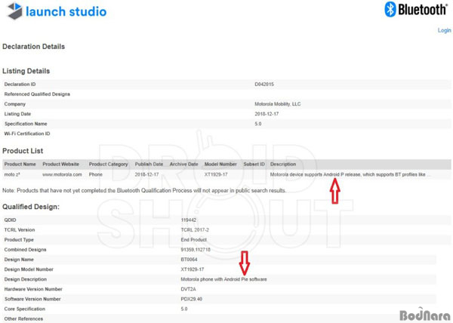The image size is (453, 323).
Task: Select the Product Category column header
Action: coord(108,164)
